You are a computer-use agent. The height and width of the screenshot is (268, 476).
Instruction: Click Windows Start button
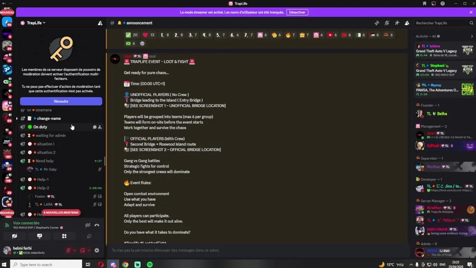[5, 265]
